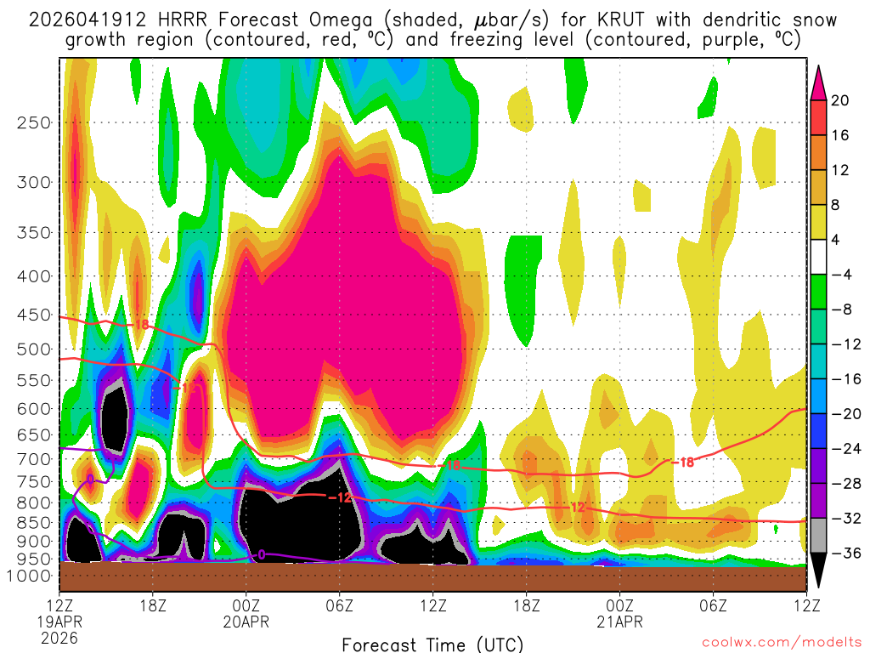Image resolution: width=870 pixels, height=653 pixels.
Task: Click the red -18 contour label near 12Z 20APR
Action: point(450,465)
